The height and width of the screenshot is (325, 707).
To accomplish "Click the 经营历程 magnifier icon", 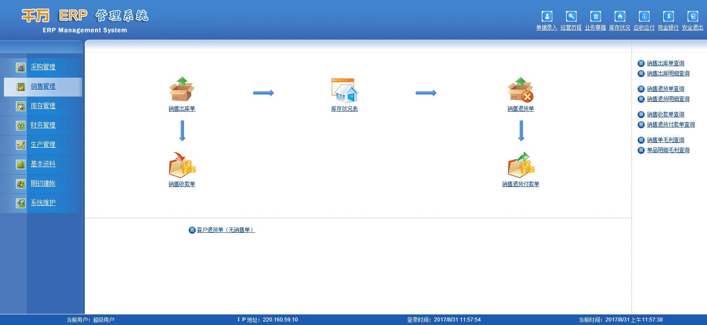I will 571,16.
